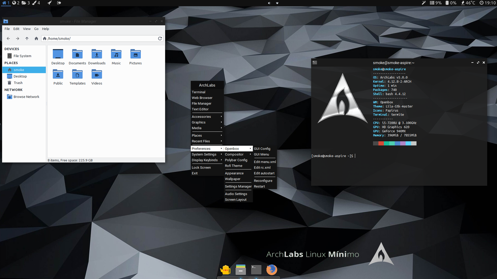The width and height of the screenshot is (497, 279).
Task: Launch the yellow teapot app from dock
Action: click(225, 270)
